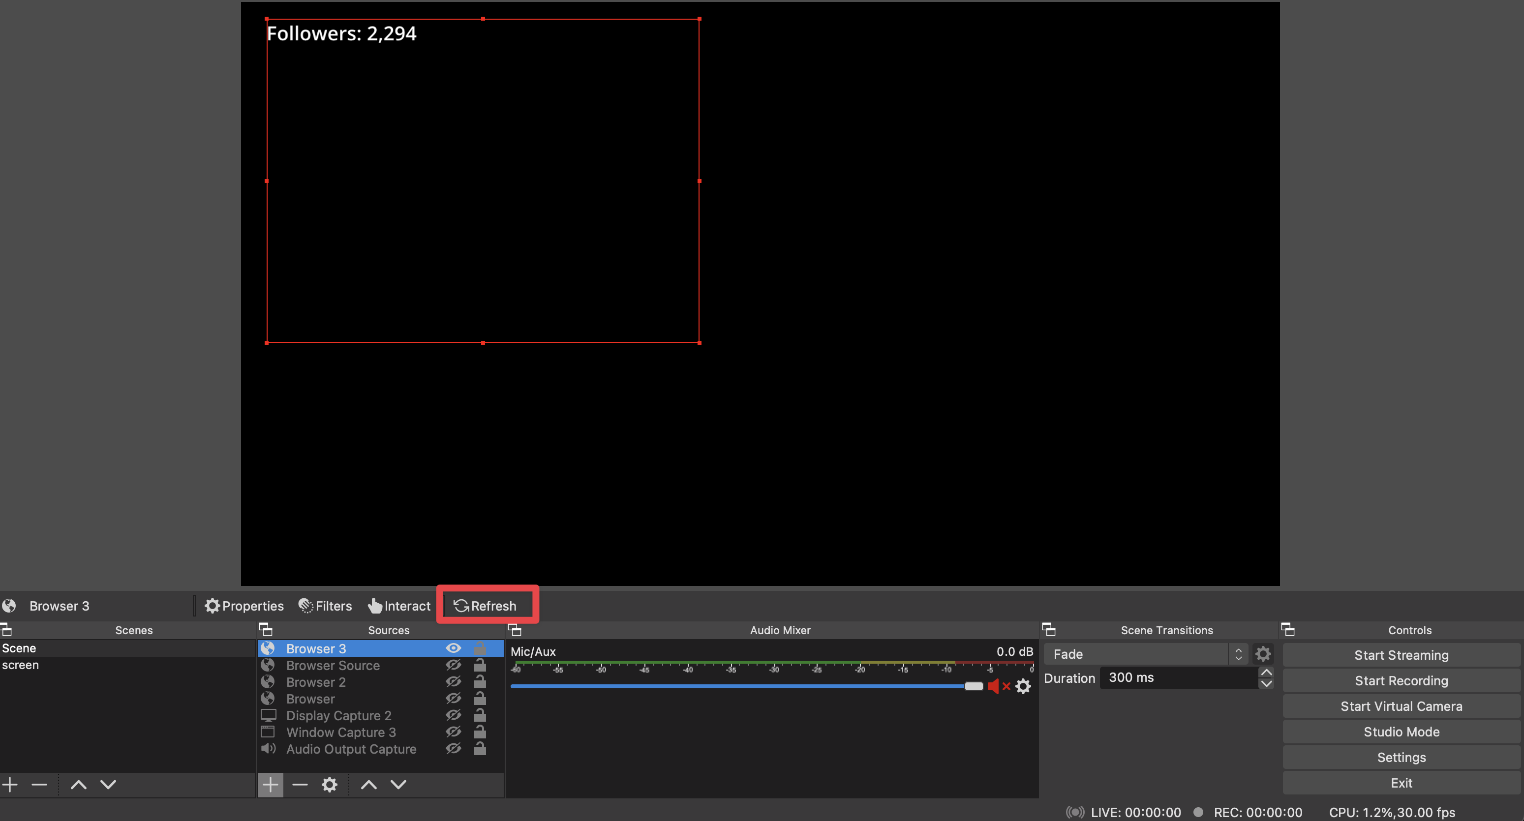Show the Browser 2 source
This screenshot has height=821, width=1524.
pyautogui.click(x=453, y=681)
